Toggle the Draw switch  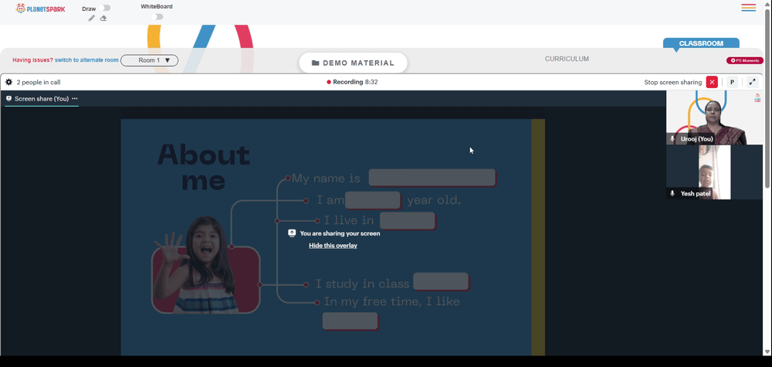(x=104, y=8)
